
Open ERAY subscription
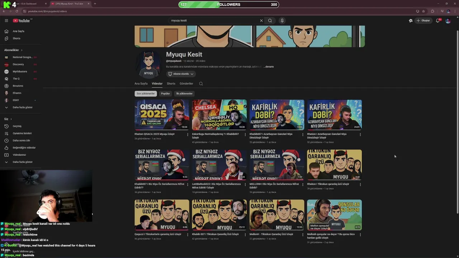coord(16,100)
